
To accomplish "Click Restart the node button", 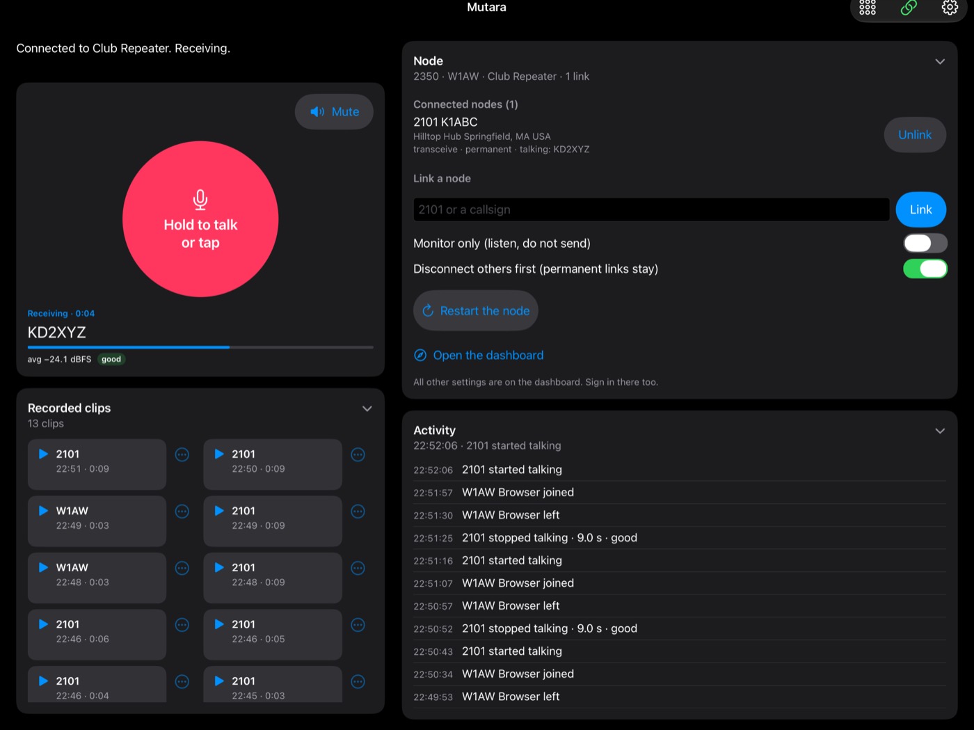I will tap(476, 310).
